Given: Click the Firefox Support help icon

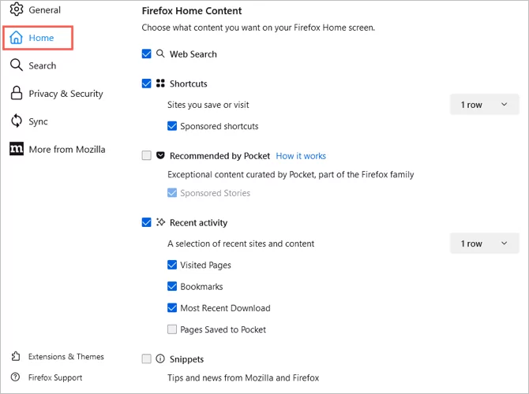Looking at the screenshot, I should click(16, 377).
